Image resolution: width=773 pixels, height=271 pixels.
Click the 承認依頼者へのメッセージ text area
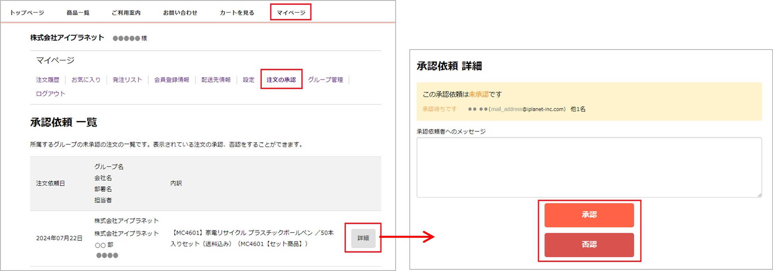[589, 167]
